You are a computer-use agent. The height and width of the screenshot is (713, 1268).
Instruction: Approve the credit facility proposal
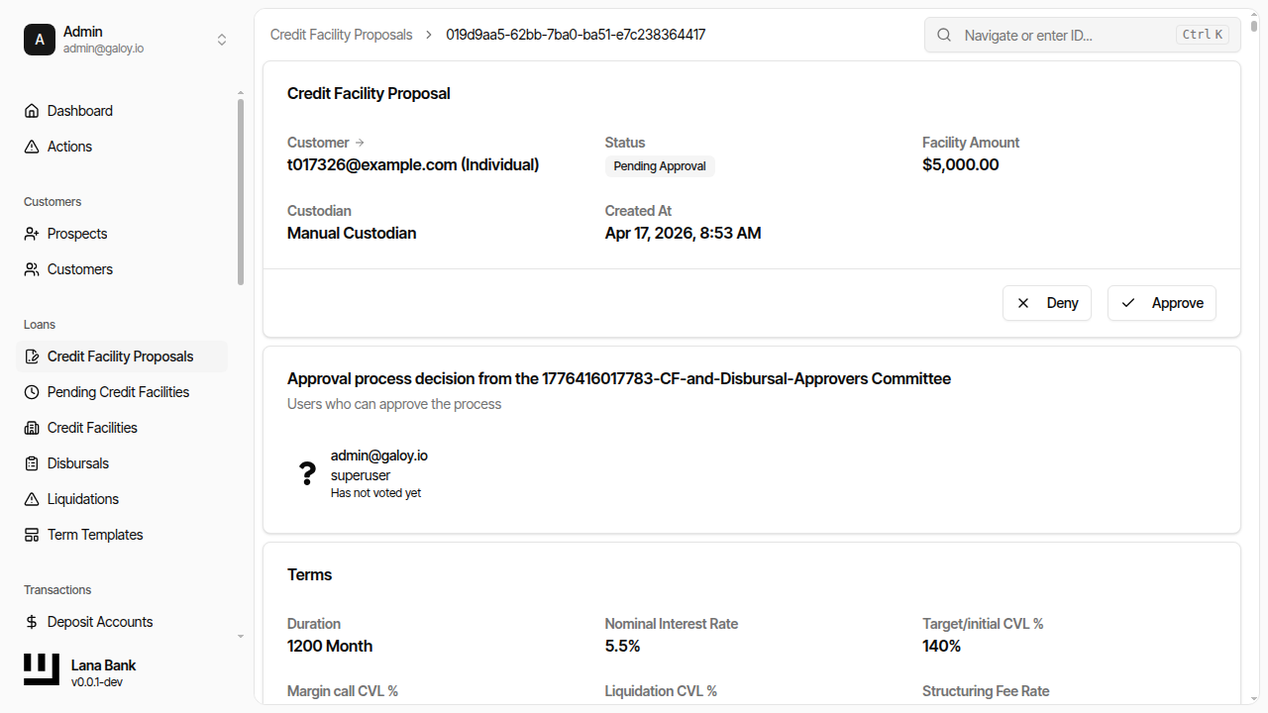(1161, 302)
